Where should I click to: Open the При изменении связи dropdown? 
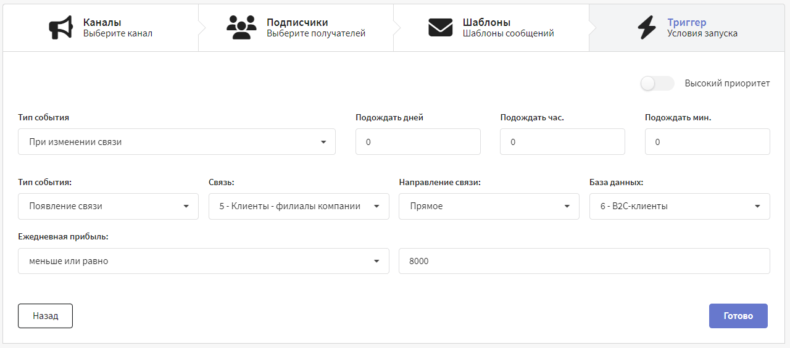(x=177, y=142)
